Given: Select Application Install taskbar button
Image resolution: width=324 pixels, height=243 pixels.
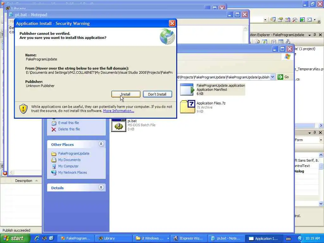Looking at the screenshot, I should coord(264,239).
